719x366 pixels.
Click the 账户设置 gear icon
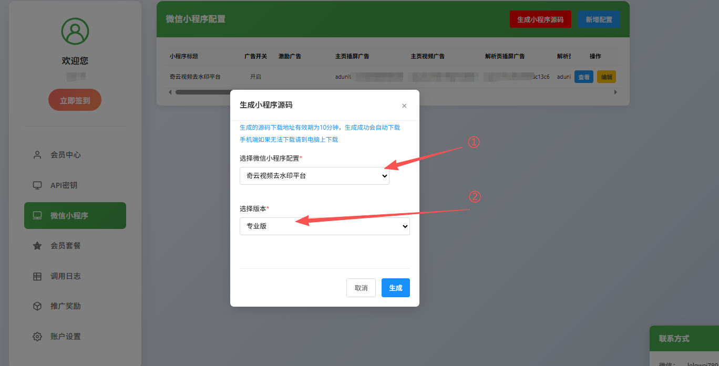(37, 337)
